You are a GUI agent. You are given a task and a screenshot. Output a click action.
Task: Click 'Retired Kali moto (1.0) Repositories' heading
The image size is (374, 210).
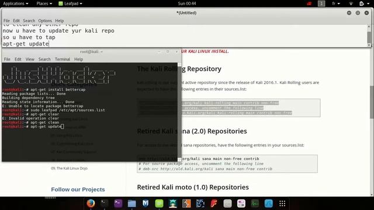coord(193,187)
